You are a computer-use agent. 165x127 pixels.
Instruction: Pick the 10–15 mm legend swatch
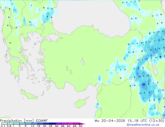coord(34,124)
